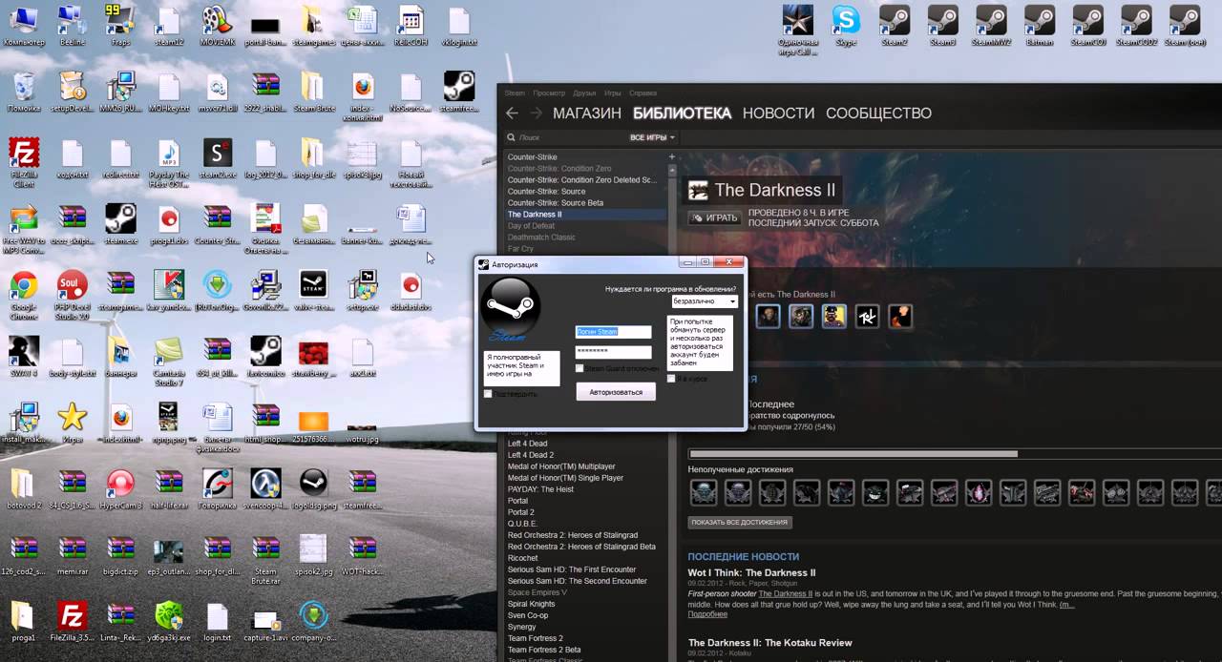The height and width of the screenshot is (662, 1222).
Task: Open the Fraps desktop shortcut
Action: click(x=120, y=25)
